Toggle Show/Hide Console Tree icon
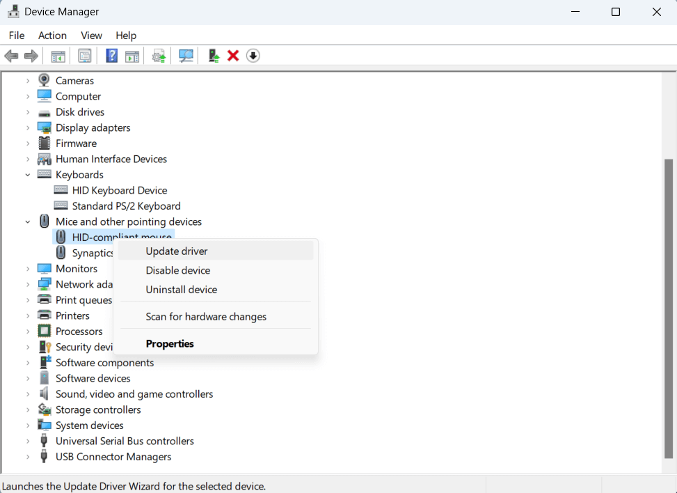This screenshot has height=493, width=677. tap(58, 56)
